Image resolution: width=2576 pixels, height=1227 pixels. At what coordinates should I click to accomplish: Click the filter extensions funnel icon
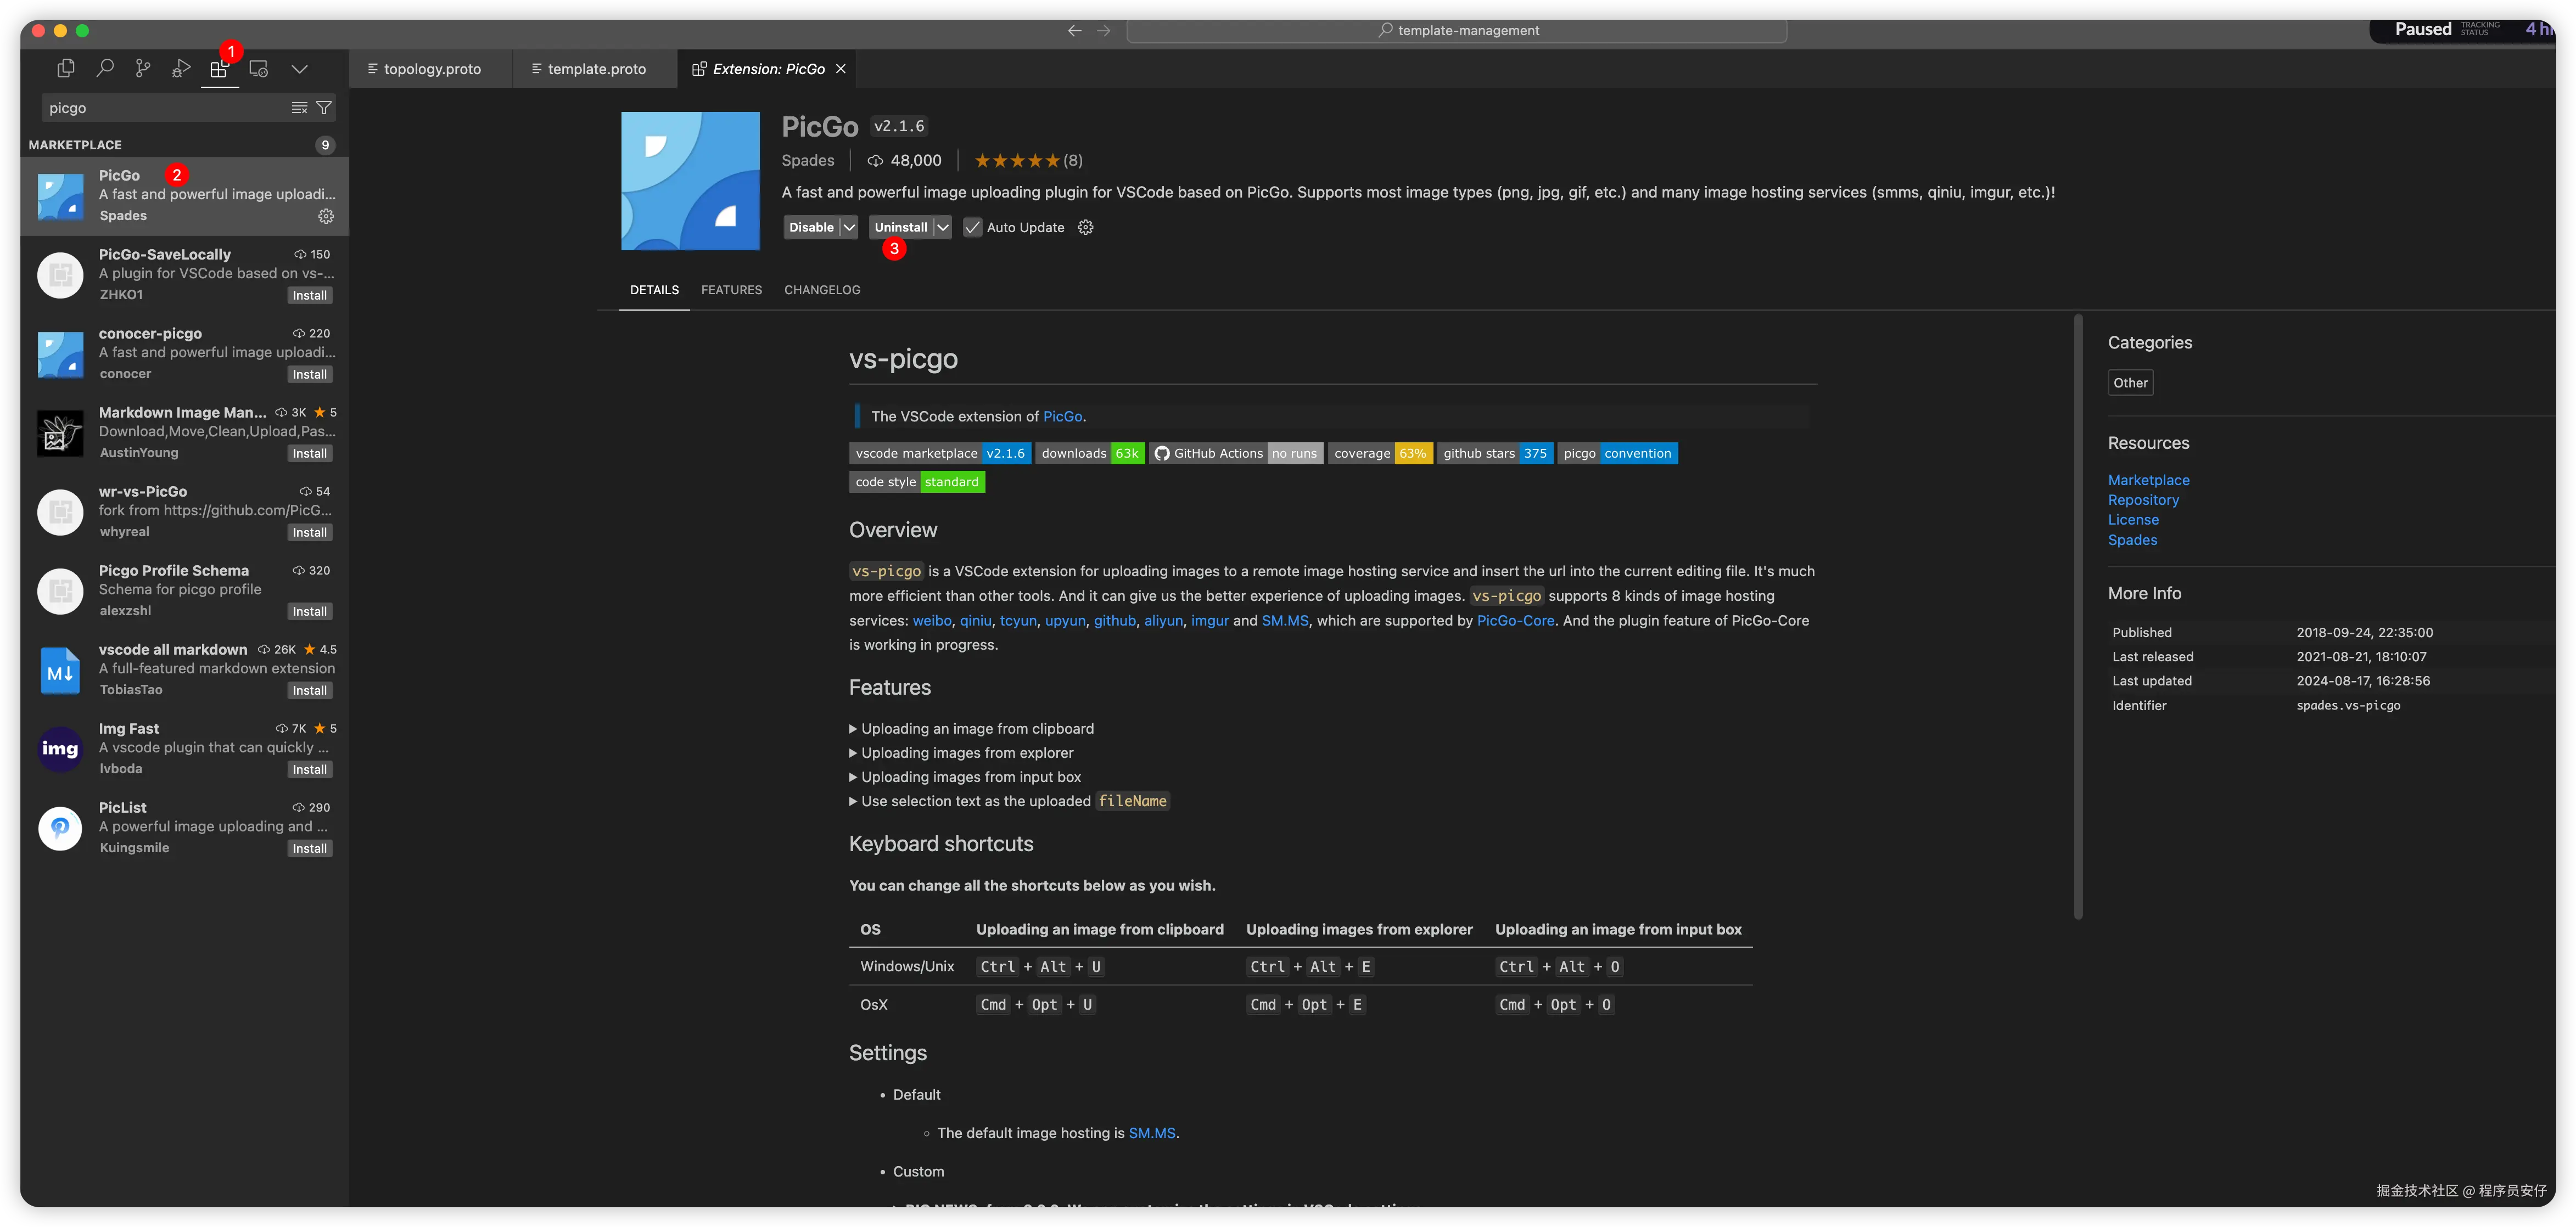[x=324, y=108]
